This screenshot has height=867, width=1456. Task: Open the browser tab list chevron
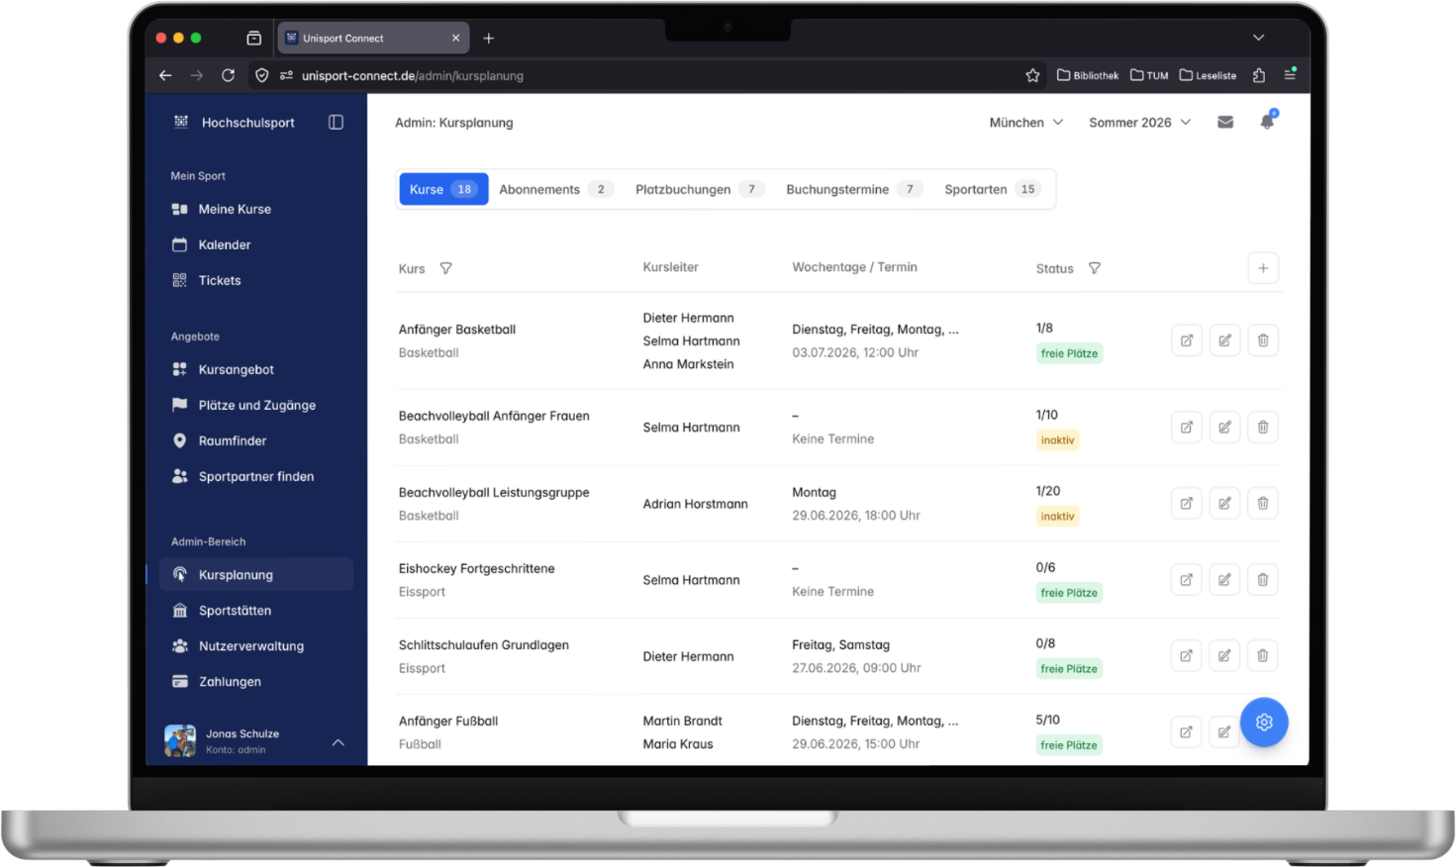[x=1258, y=38]
